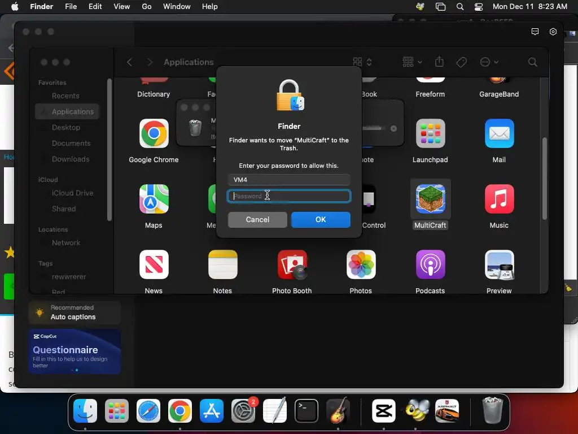Click the Password input field

289,196
